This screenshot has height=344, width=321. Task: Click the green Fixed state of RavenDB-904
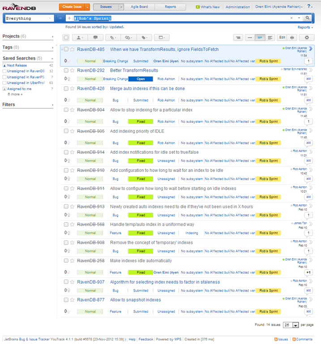click(141, 121)
